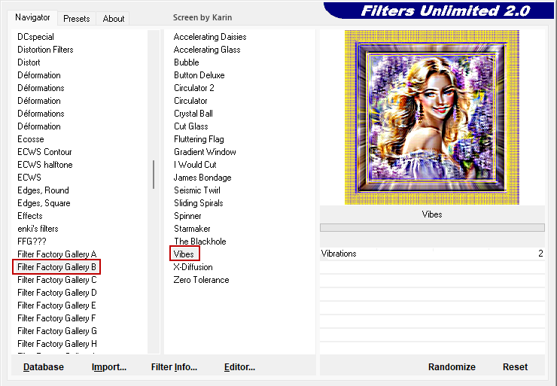Adjust the Vibrations slider row

point(431,254)
